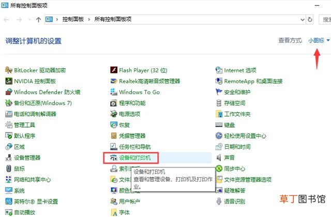Open the 文件资源管理器选项 link

[x=248, y=179]
